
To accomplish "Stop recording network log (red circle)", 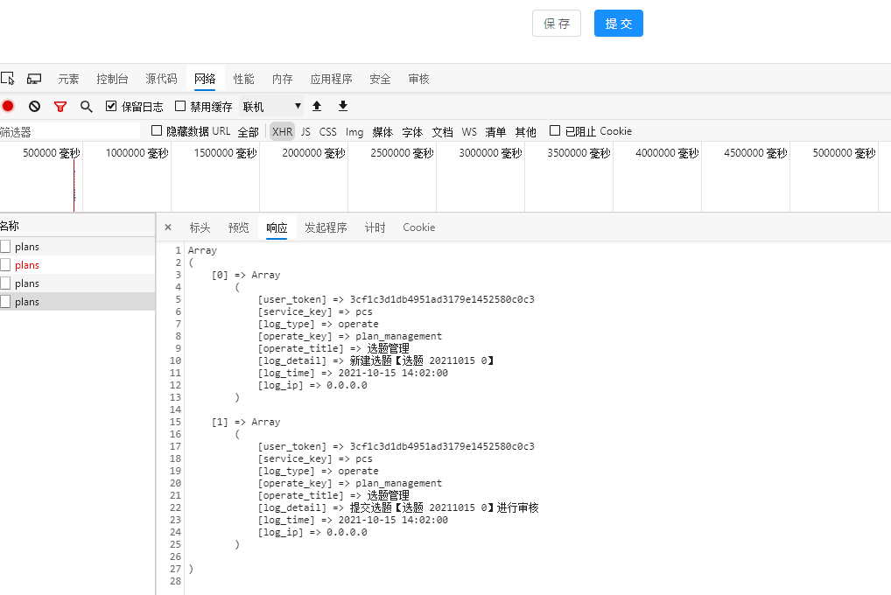I will coord(8,106).
